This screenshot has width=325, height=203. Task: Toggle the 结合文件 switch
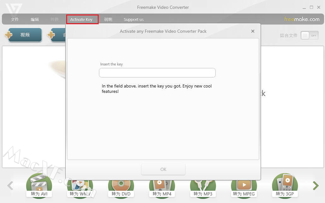310,36
